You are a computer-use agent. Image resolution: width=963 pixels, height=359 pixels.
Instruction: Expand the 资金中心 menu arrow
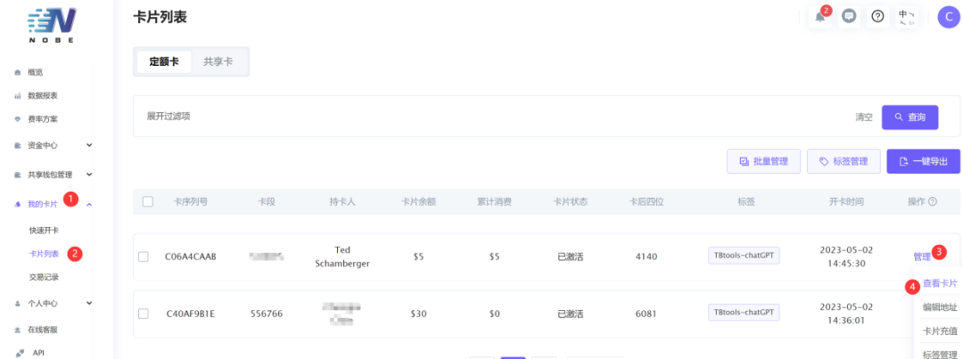(89, 145)
